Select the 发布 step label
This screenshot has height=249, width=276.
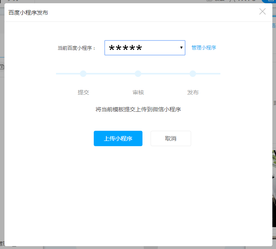(193, 92)
